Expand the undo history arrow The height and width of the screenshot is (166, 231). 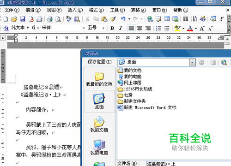(129, 19)
